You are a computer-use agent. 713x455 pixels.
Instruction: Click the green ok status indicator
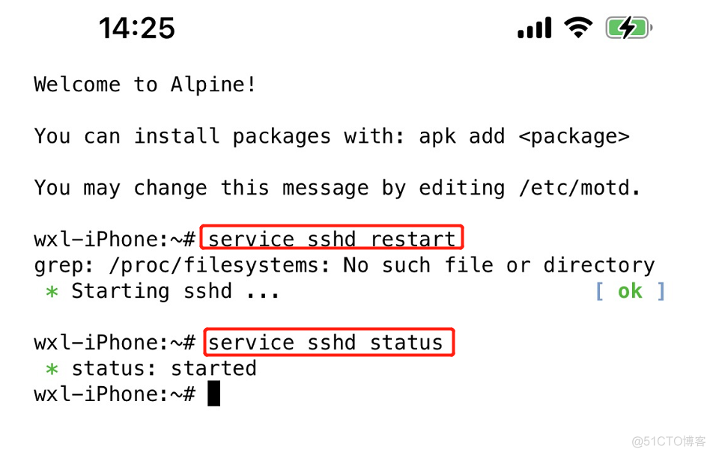630,291
